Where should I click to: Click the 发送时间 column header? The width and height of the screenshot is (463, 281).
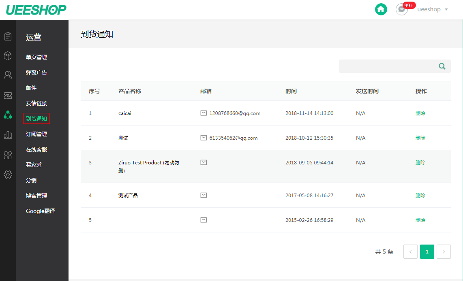pyautogui.click(x=367, y=91)
